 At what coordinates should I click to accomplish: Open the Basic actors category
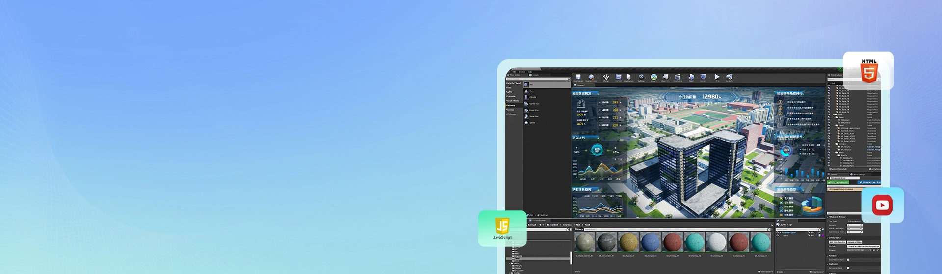click(x=509, y=88)
